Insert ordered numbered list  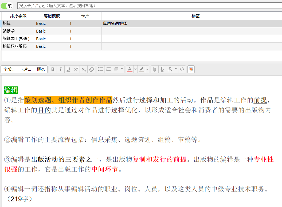(108, 69)
